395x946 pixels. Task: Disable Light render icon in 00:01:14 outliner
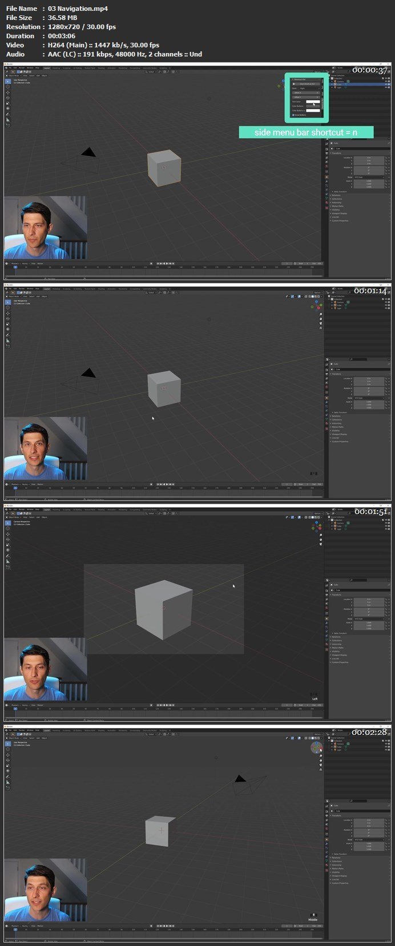[x=389, y=308]
